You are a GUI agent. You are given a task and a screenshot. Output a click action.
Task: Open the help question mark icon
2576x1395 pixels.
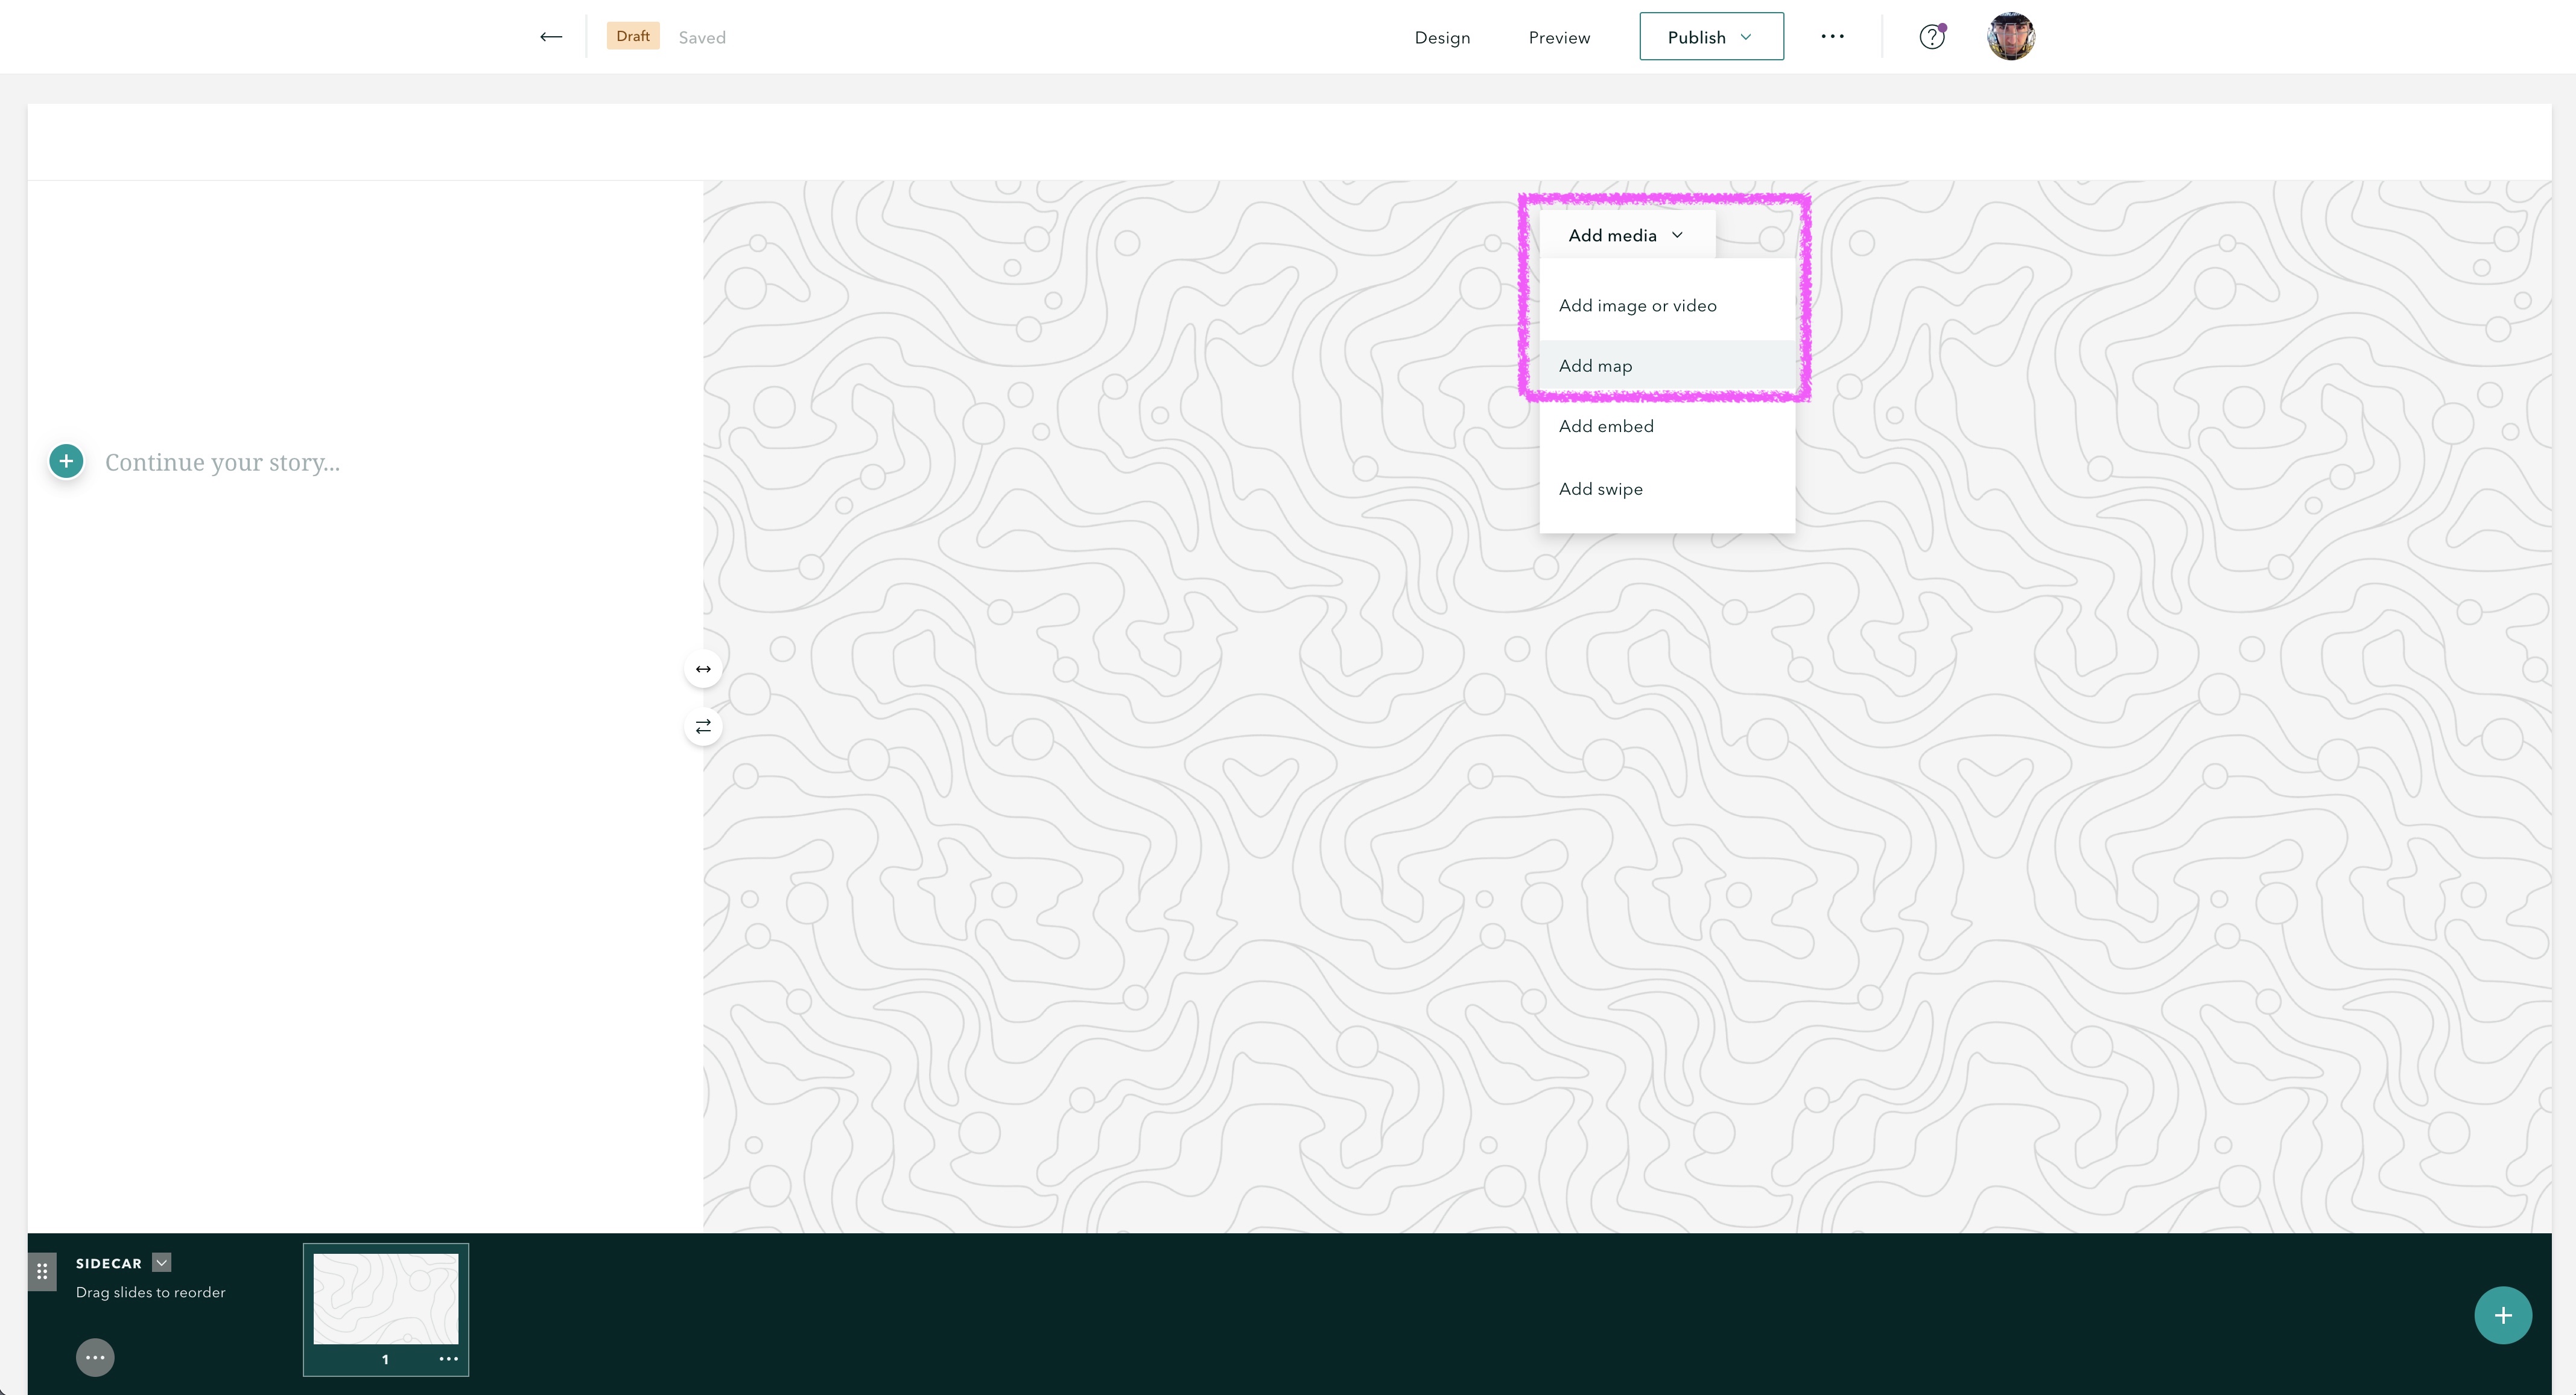[x=1931, y=37]
